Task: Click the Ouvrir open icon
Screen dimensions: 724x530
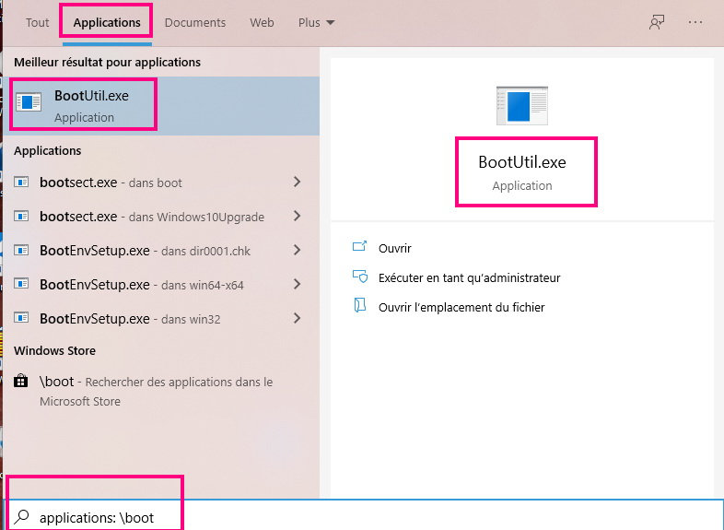Action: coord(359,248)
